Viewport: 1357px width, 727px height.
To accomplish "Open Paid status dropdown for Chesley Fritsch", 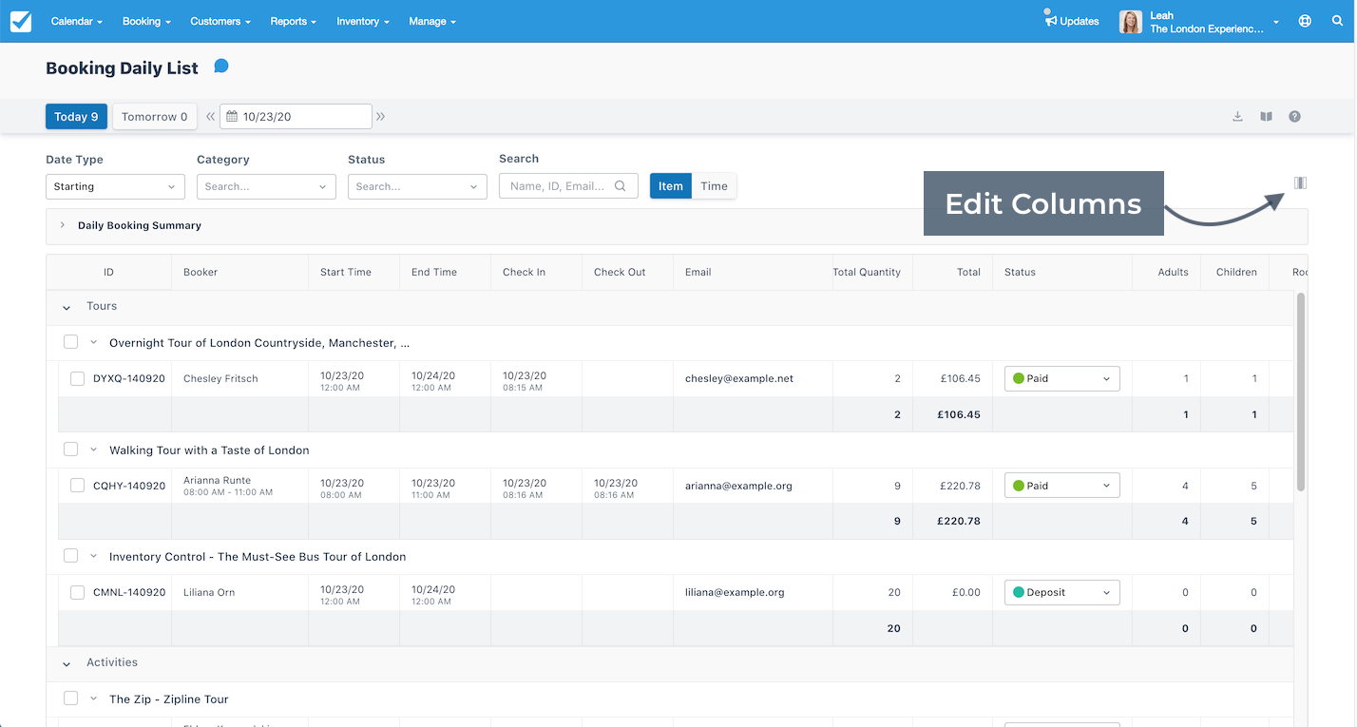I will tap(1062, 378).
